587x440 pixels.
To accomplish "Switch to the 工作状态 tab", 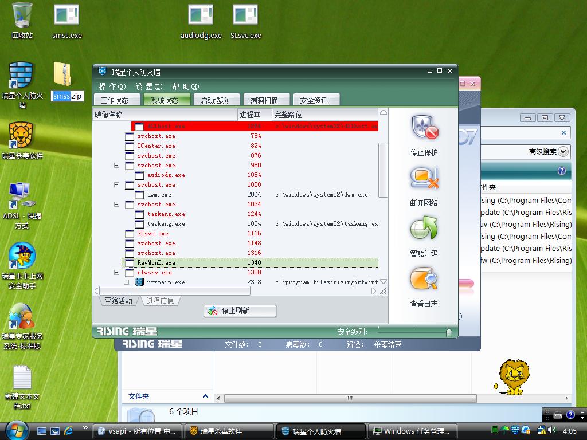I will [x=117, y=100].
